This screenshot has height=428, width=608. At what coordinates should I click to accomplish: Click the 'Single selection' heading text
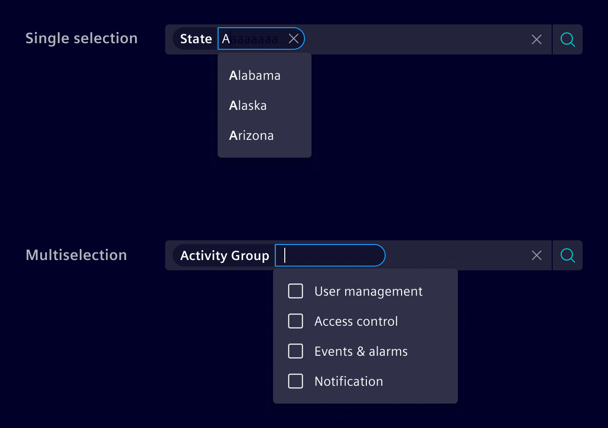coord(82,38)
